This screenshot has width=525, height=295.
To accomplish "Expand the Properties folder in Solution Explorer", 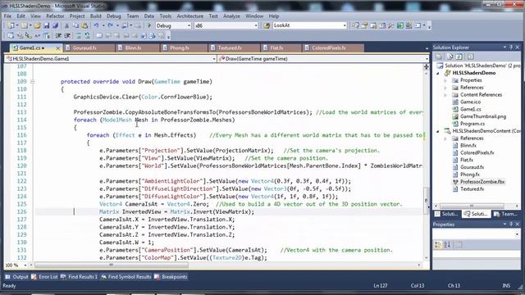I will [x=445, y=80].
